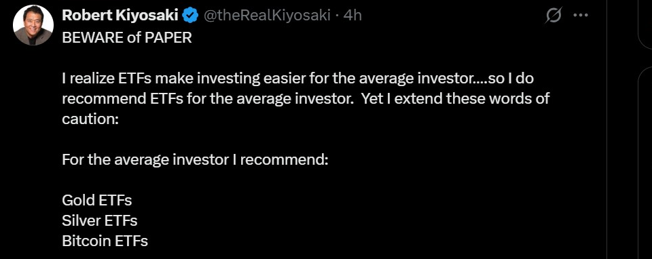This screenshot has width=652, height=259.
Task: Click the Robert Kiyosaki display name
Action: tap(121, 16)
